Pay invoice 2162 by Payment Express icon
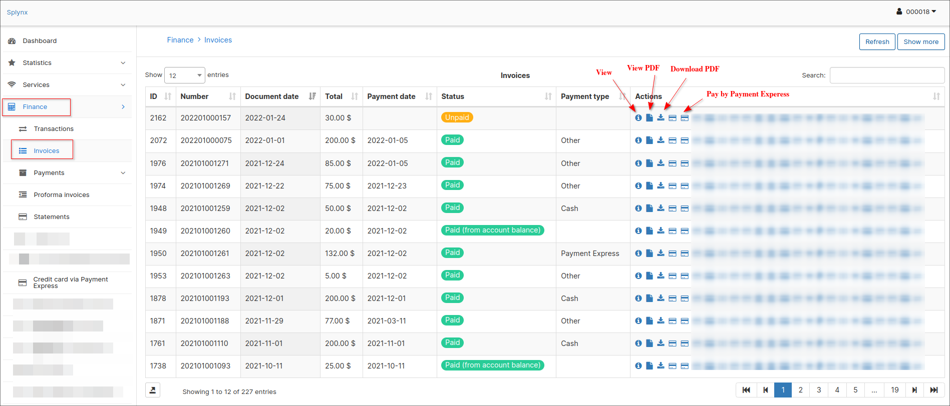The image size is (950, 406). [x=684, y=118]
